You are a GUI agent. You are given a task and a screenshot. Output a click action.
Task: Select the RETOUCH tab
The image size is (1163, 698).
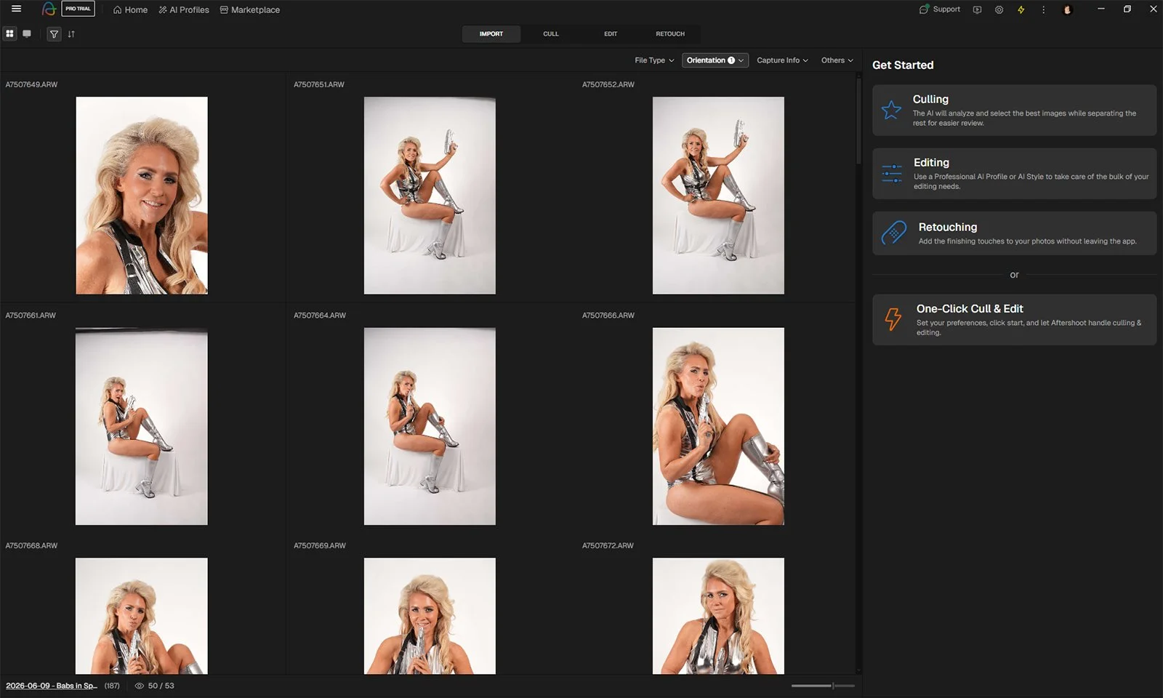(x=670, y=34)
